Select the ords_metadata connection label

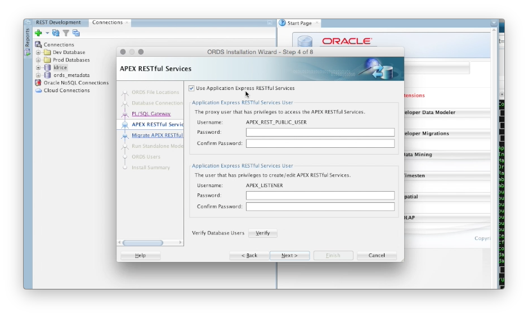(71, 75)
